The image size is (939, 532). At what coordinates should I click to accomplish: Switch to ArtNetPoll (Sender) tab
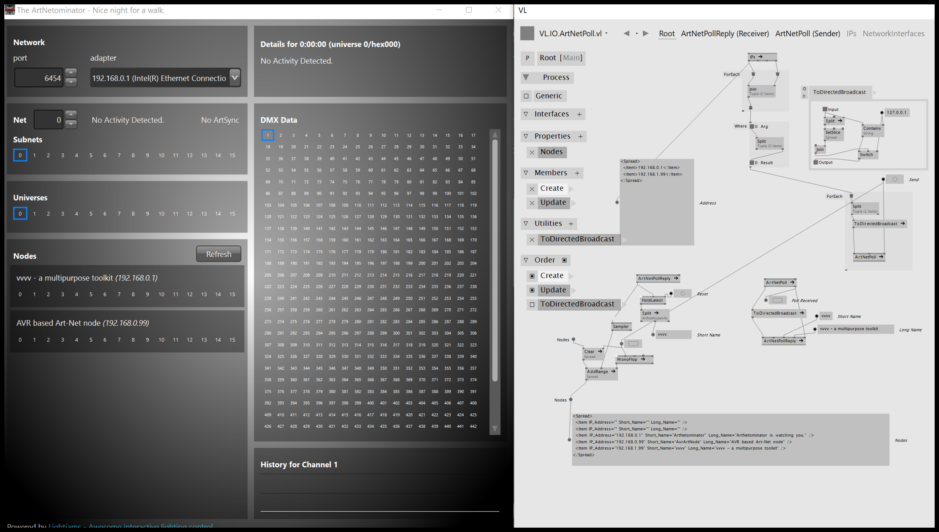click(x=807, y=34)
